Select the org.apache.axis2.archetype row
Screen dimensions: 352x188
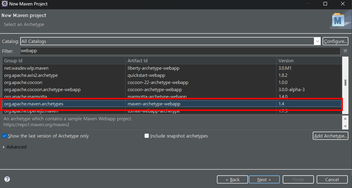point(172,75)
